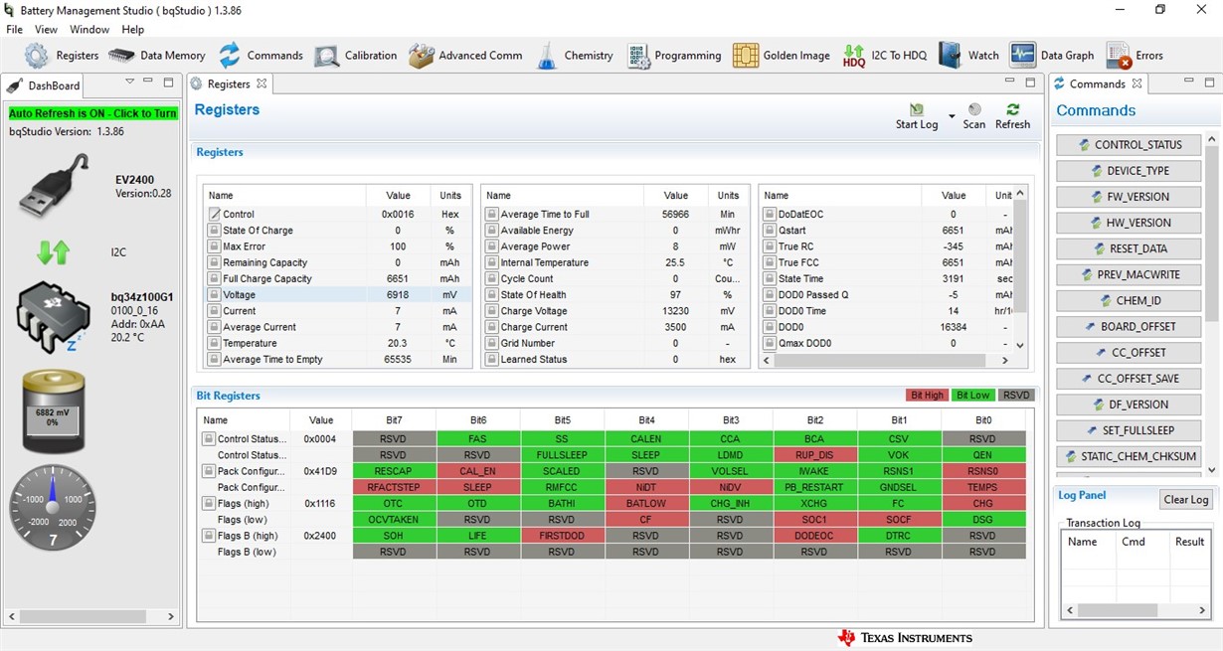The width and height of the screenshot is (1223, 651).
Task: Open the Help menu
Action: (x=132, y=30)
